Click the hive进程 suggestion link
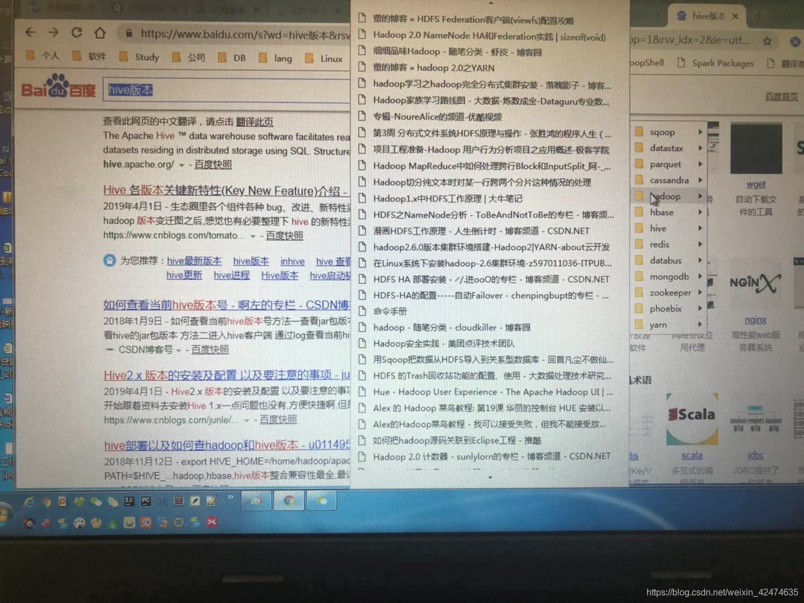 click(232, 275)
